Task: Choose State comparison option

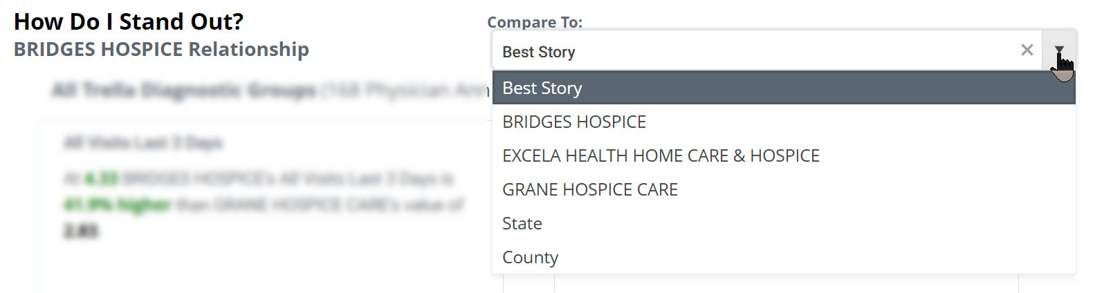Action: [x=784, y=223]
